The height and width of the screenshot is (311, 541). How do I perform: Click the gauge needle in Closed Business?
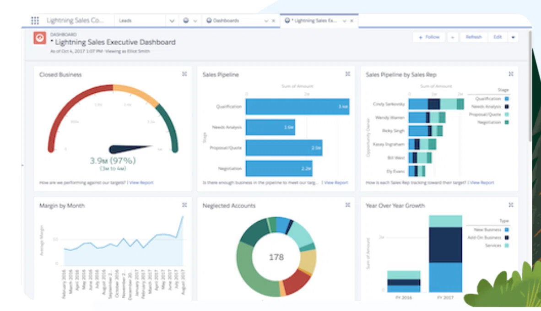130,149
